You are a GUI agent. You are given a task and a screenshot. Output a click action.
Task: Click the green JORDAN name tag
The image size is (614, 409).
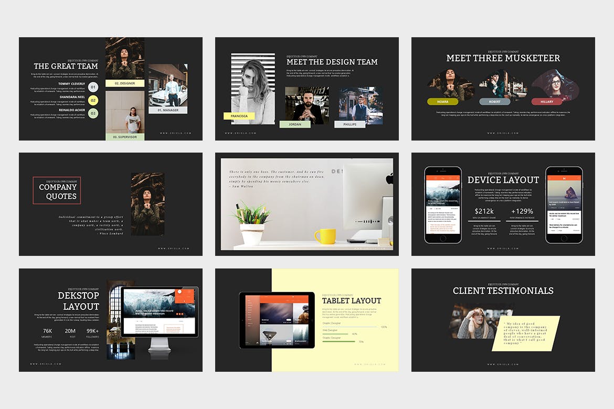(x=295, y=124)
